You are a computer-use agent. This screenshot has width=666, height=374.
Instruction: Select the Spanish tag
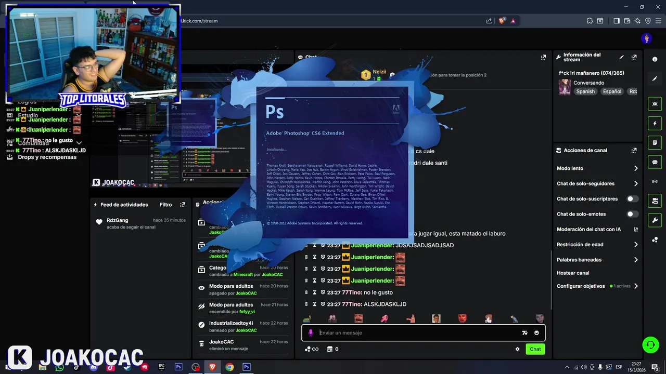pos(585,91)
